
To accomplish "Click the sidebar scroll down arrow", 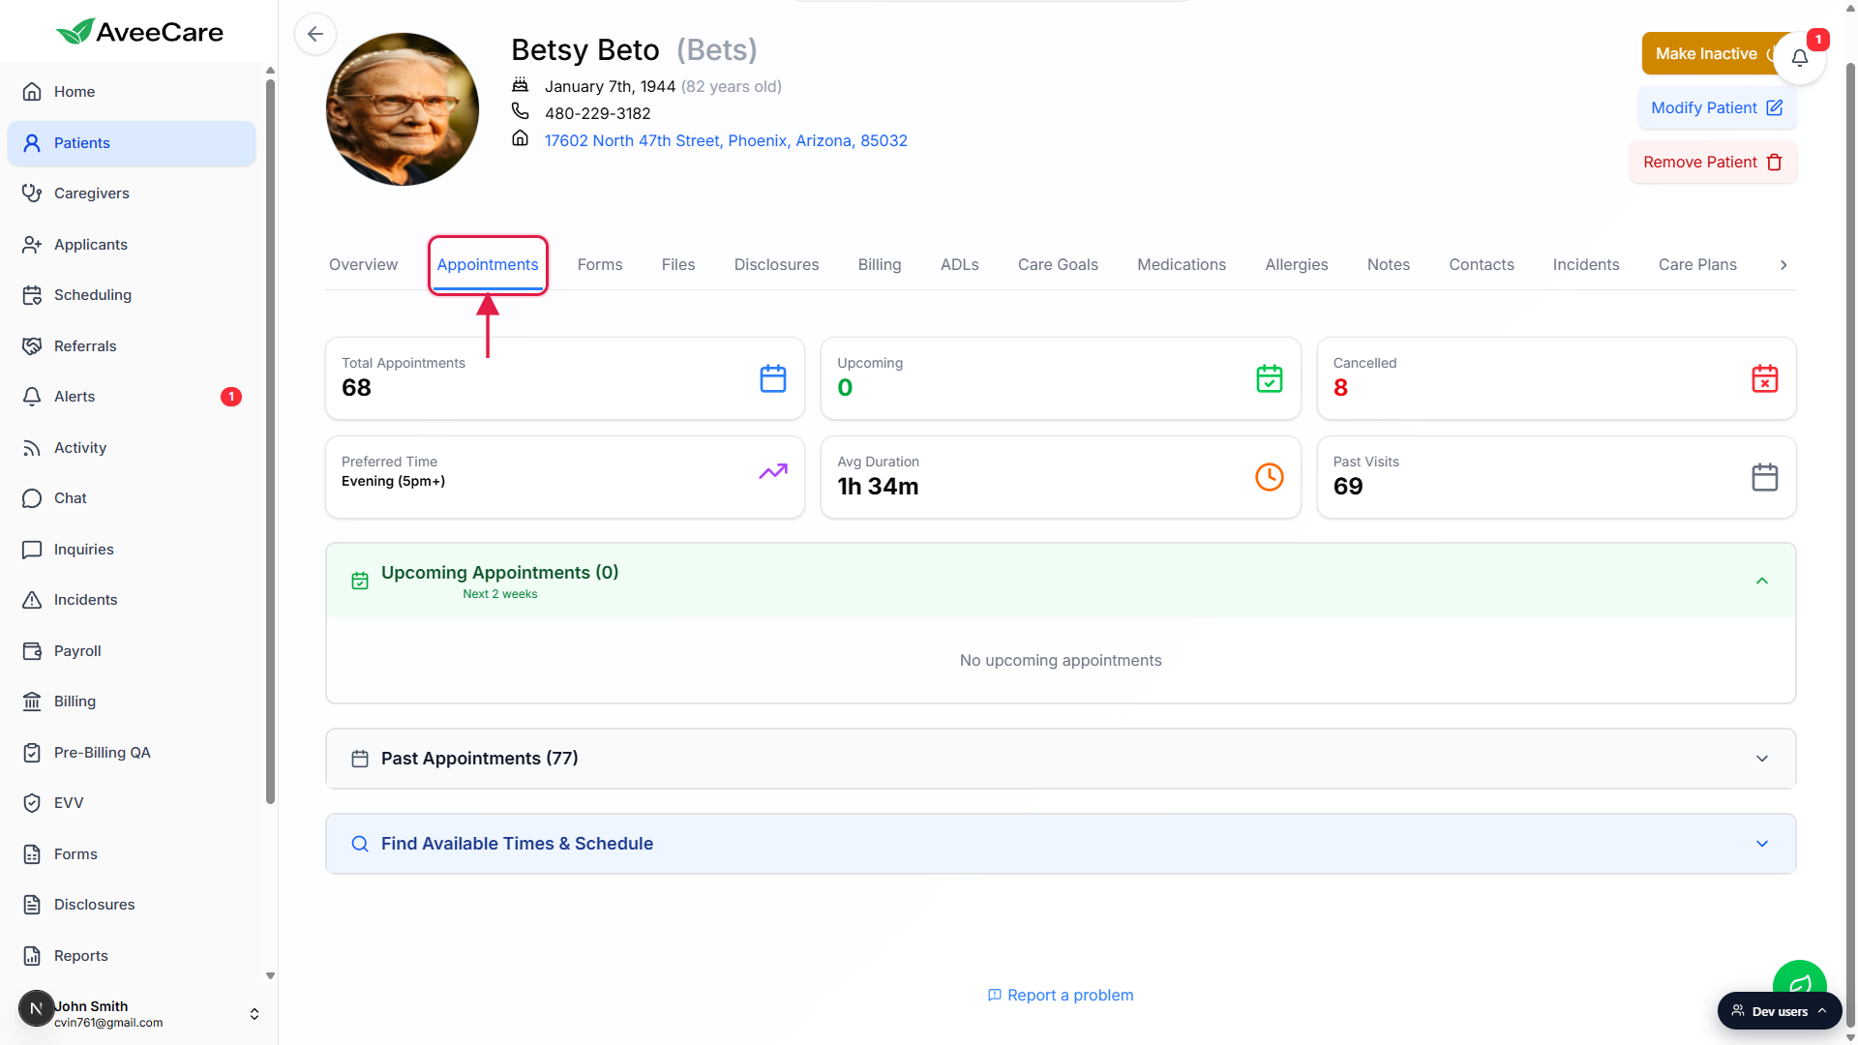I will (x=270, y=976).
